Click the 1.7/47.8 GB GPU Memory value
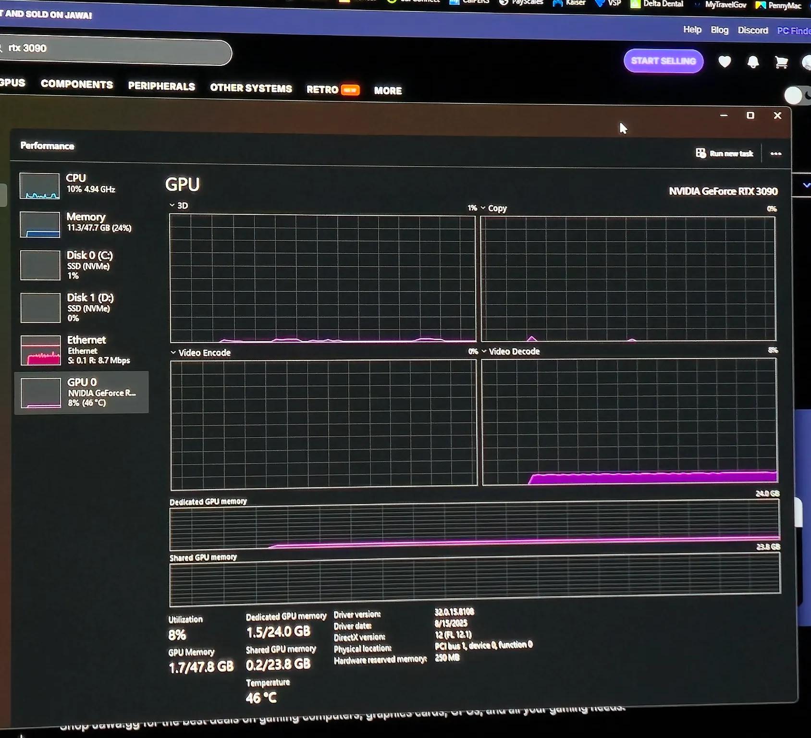 201,667
